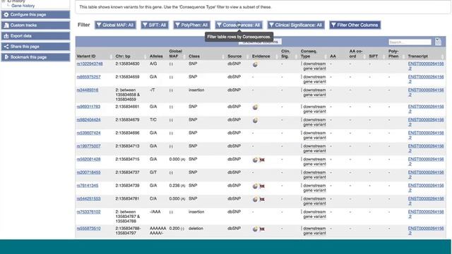
Task: Click globe evidence icon in rs78141345 row
Action: (x=255, y=186)
